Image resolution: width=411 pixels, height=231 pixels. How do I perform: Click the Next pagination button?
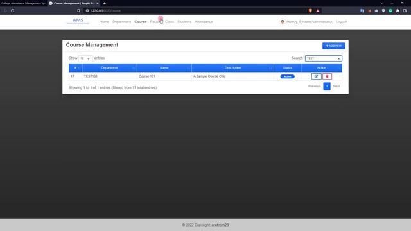tap(336, 86)
